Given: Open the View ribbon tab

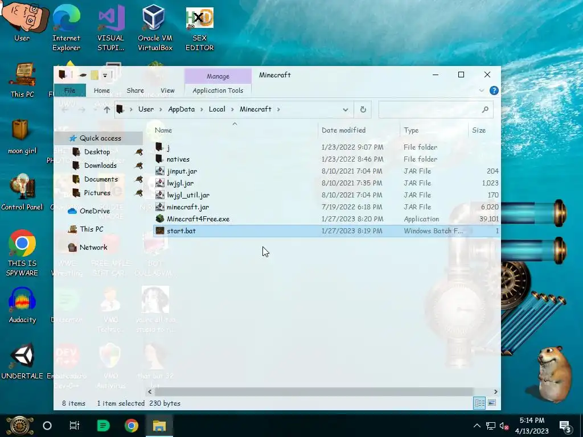Looking at the screenshot, I should coord(167,90).
